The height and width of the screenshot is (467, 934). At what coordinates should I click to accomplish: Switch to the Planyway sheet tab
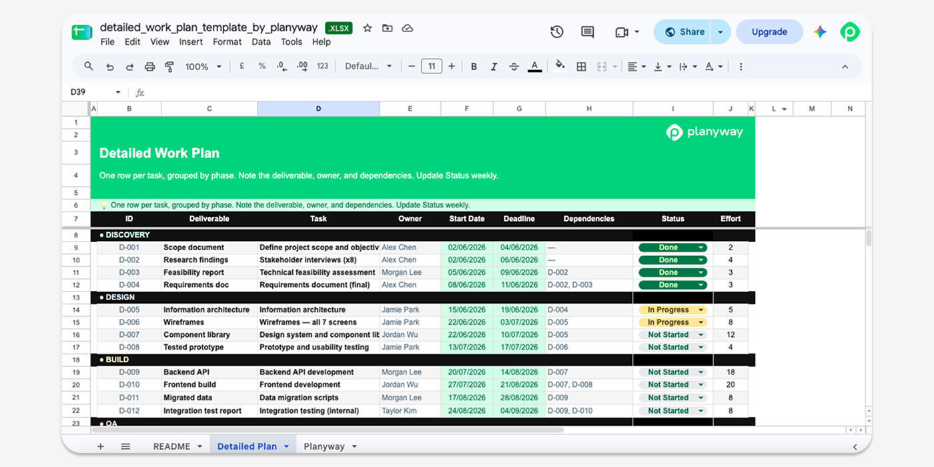point(324,446)
